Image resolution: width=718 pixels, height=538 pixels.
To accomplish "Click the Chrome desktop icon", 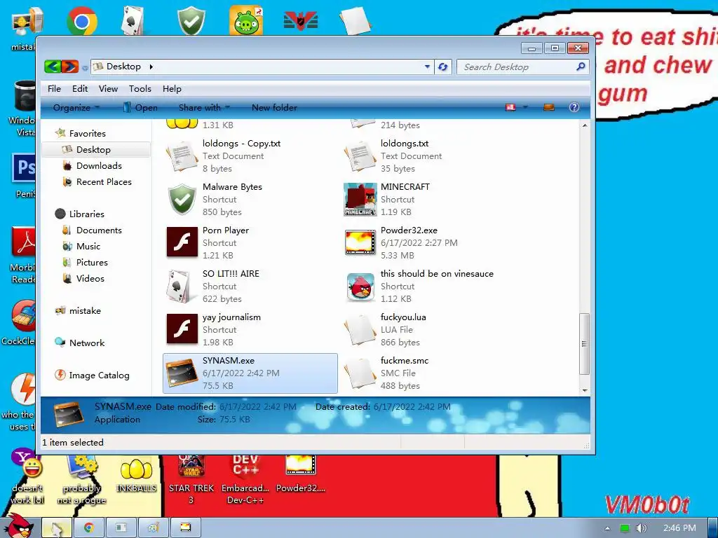I will click(x=81, y=21).
